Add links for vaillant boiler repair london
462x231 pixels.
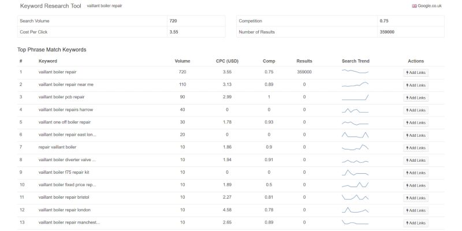pos(416,210)
